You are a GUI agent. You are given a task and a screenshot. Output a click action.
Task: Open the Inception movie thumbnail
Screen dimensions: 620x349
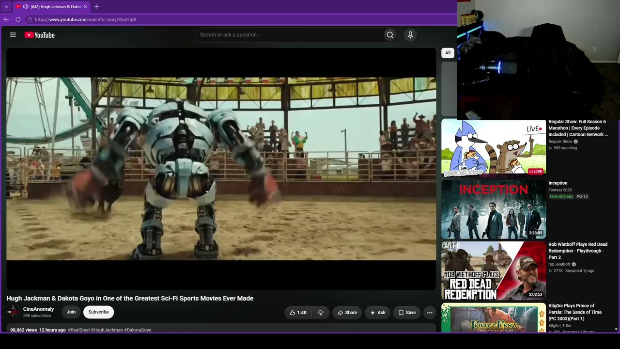(x=494, y=209)
